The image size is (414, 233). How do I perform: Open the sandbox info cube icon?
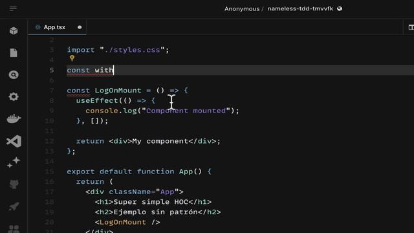14,30
